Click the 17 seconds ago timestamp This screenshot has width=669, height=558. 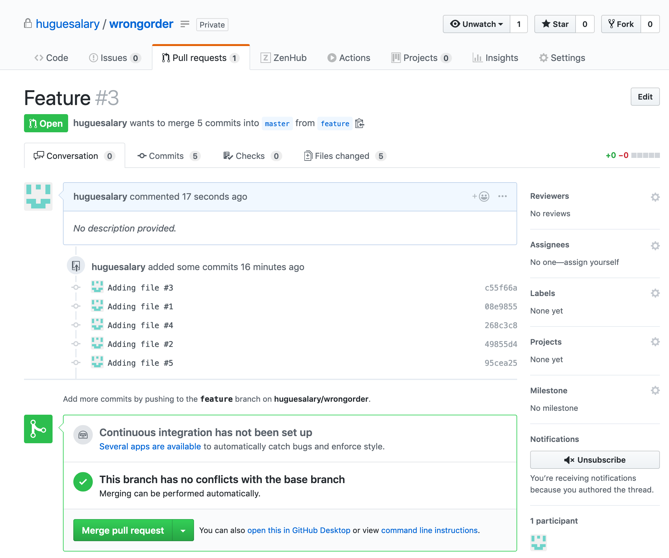point(214,196)
